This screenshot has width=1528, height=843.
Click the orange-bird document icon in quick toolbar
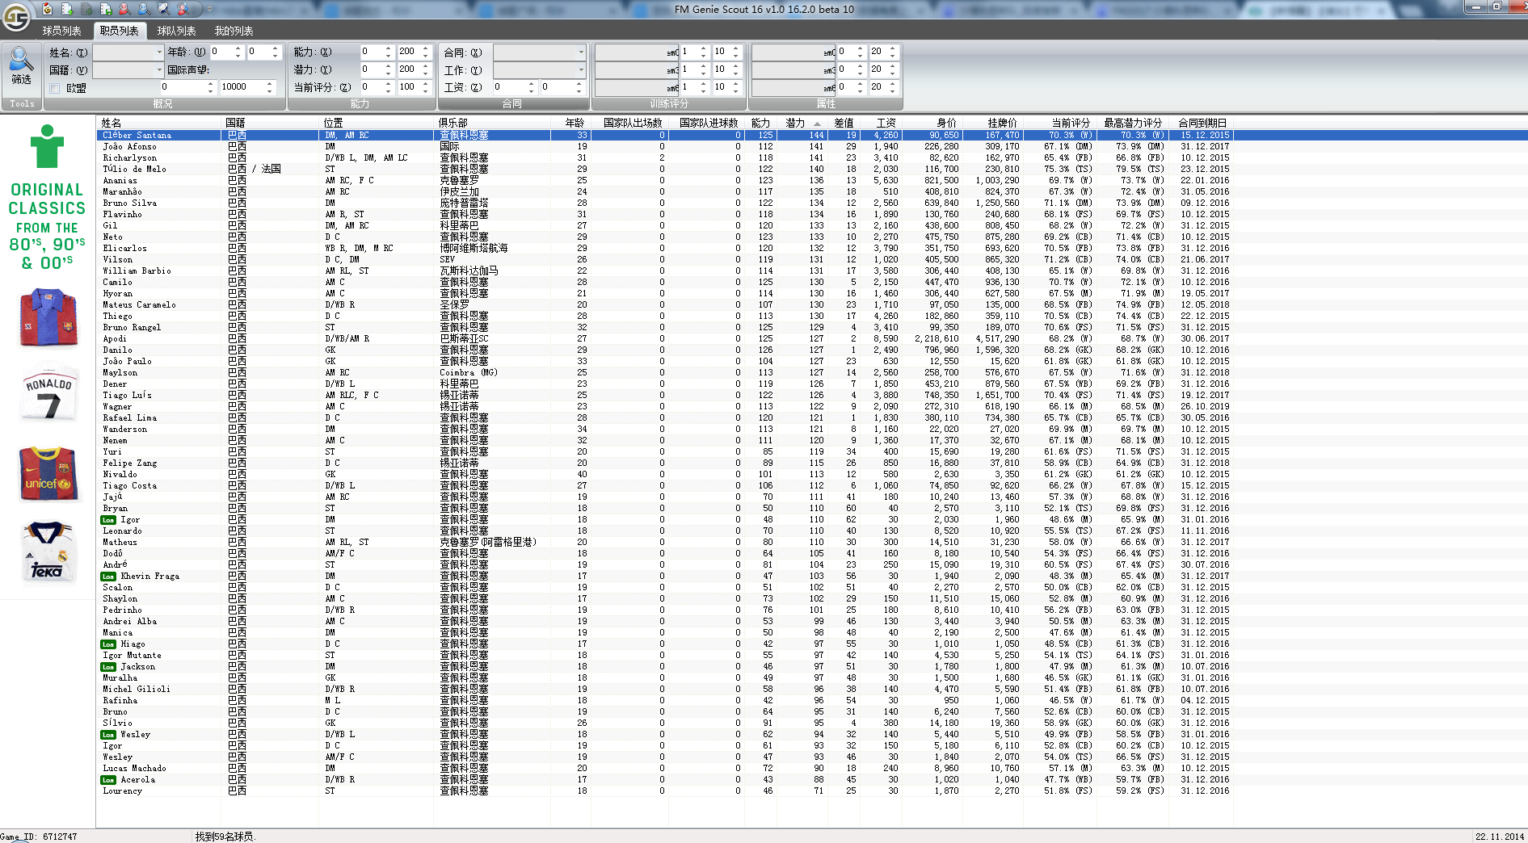click(x=48, y=9)
